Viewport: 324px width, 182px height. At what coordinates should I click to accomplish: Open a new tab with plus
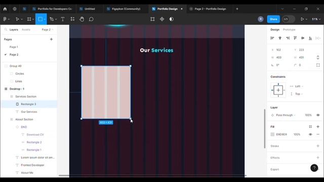pos(237,9)
